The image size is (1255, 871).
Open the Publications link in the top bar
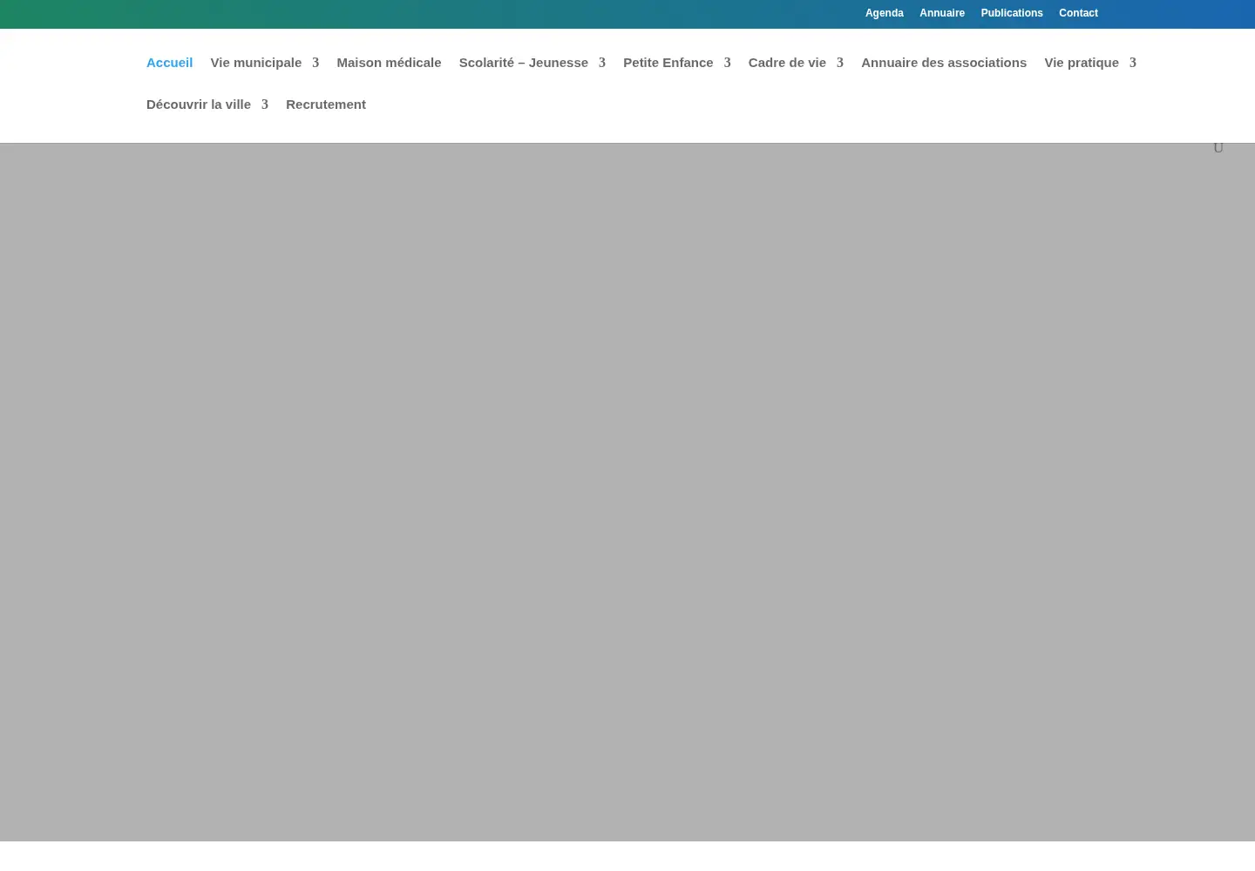click(x=1012, y=13)
